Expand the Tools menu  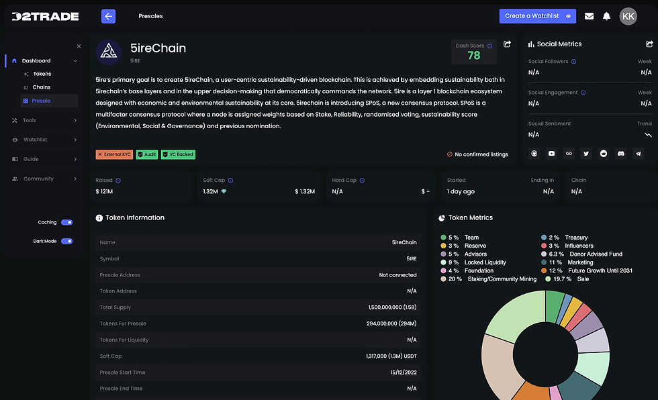(44, 120)
